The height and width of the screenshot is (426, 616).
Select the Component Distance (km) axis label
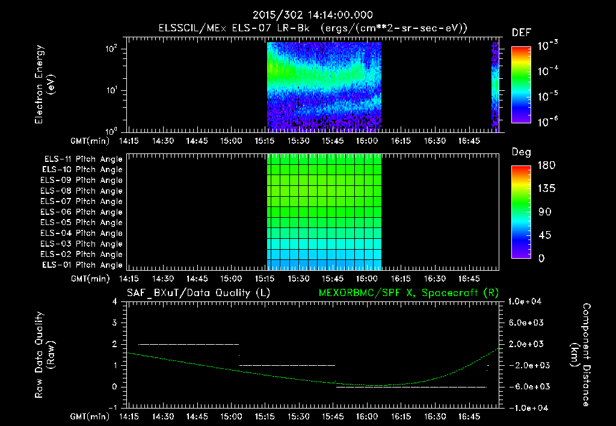coord(581,355)
